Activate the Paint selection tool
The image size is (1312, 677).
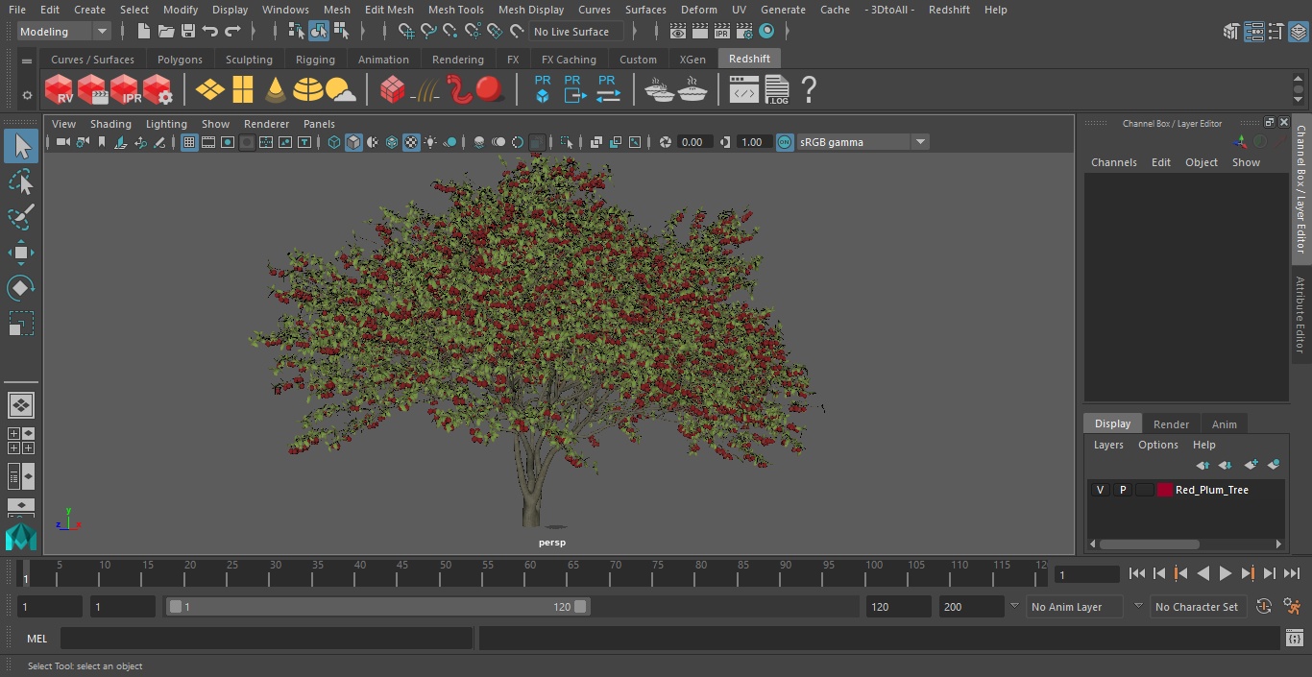point(21,217)
